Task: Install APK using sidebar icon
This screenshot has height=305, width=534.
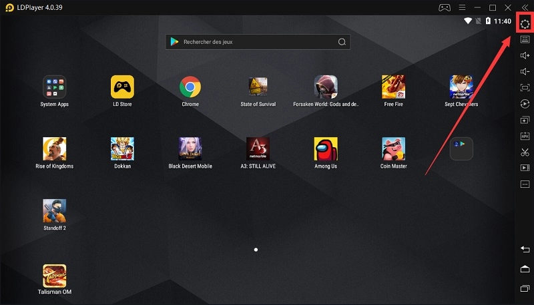Action: (x=525, y=136)
